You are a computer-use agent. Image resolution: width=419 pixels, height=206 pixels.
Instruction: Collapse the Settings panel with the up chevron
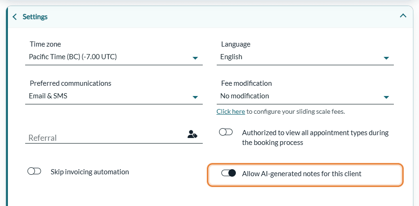(403, 16)
